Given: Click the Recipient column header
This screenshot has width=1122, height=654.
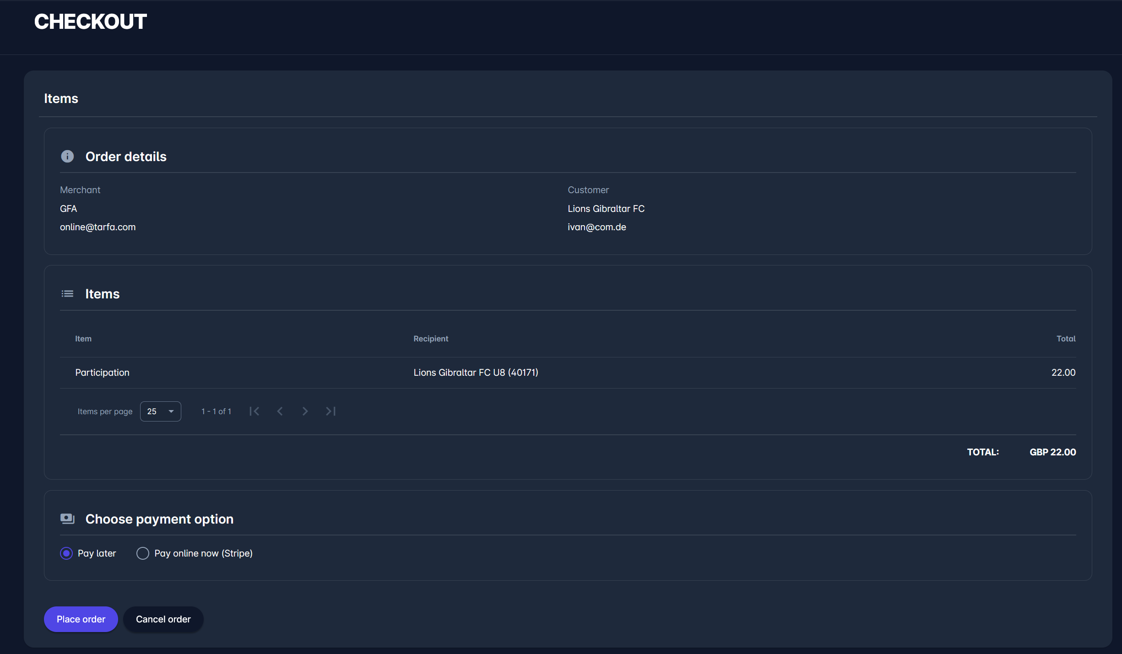Looking at the screenshot, I should [x=431, y=339].
